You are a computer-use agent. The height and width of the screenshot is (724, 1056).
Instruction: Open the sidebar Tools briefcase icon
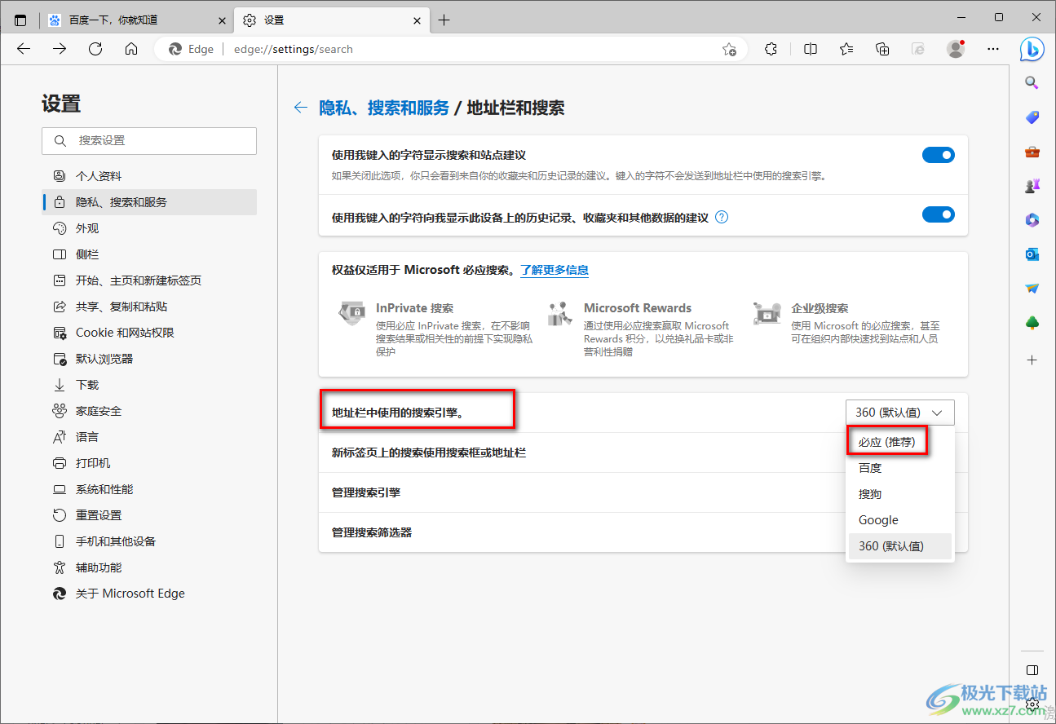tap(1032, 152)
